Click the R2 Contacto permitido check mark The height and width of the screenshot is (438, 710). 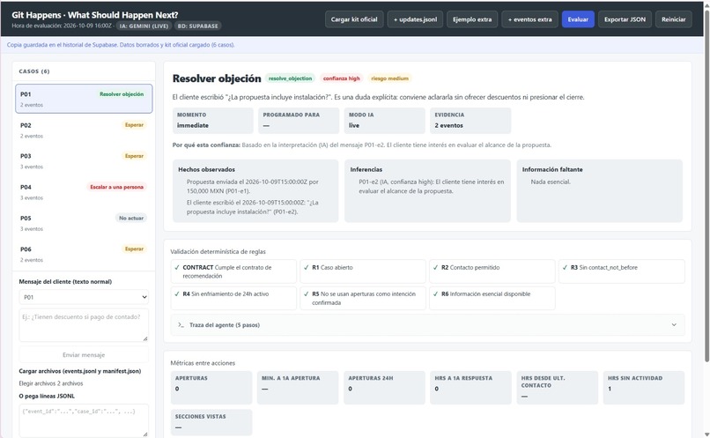pyautogui.click(x=435, y=267)
